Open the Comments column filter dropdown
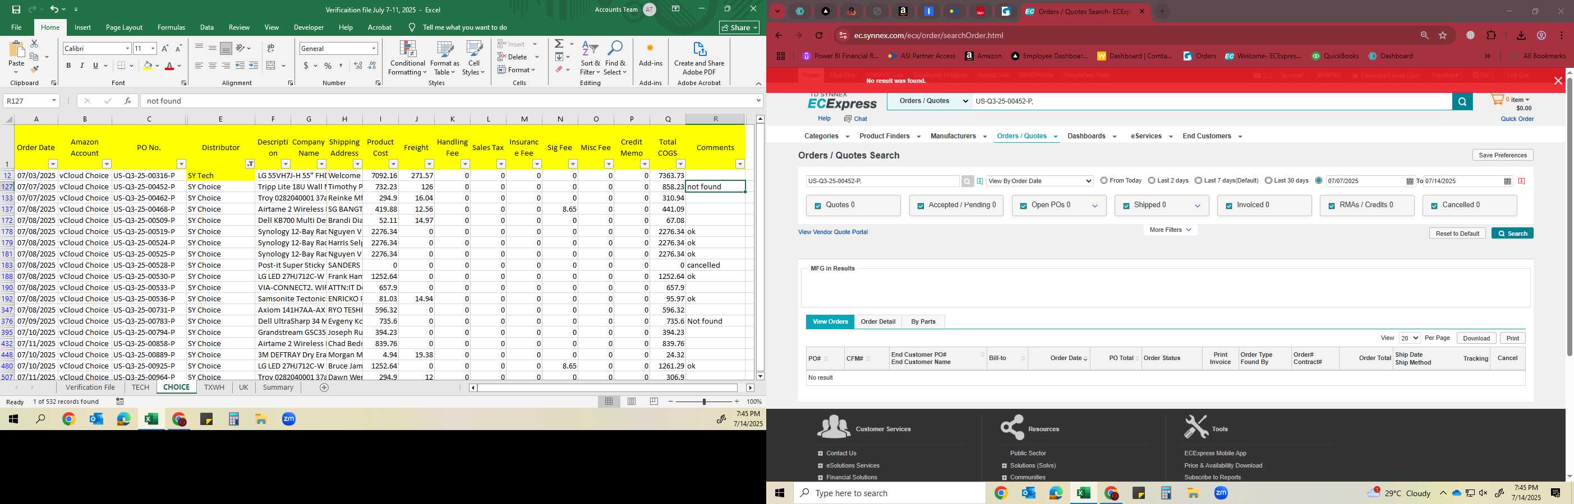This screenshot has height=504, width=1574. [x=740, y=164]
